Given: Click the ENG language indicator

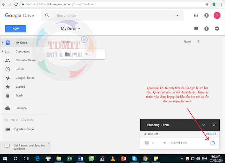Looking at the screenshot, I should click(x=204, y=158).
